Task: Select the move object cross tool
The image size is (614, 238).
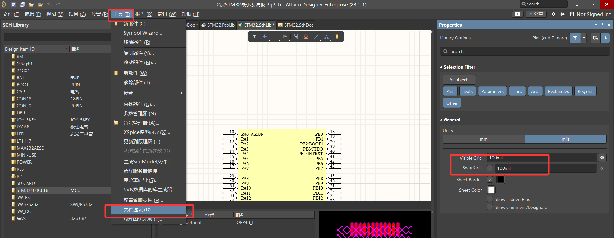Action: 264,37
